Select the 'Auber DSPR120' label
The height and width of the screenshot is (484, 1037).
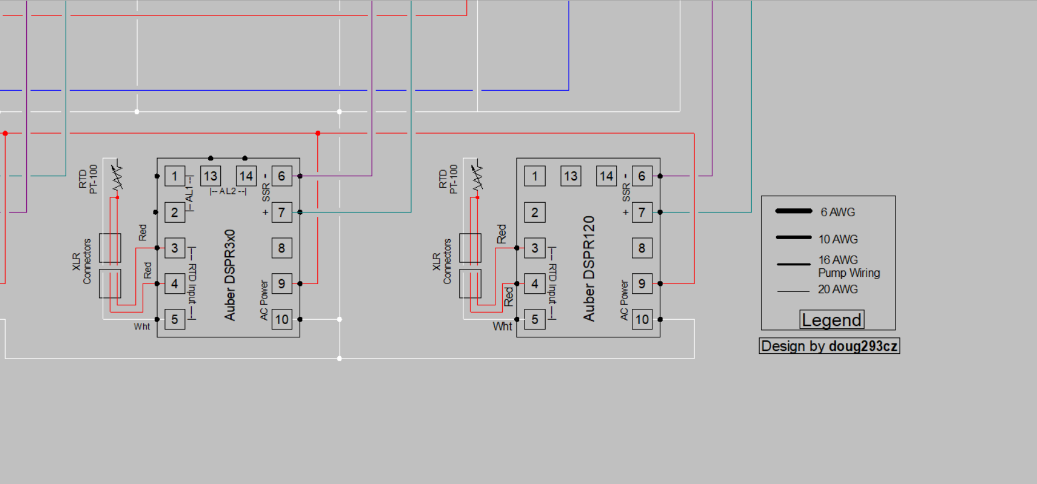[589, 268]
